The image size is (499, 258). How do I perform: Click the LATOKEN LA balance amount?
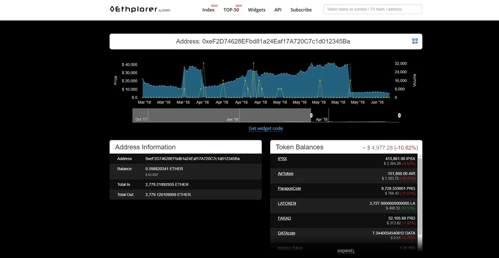pyautogui.click(x=393, y=203)
